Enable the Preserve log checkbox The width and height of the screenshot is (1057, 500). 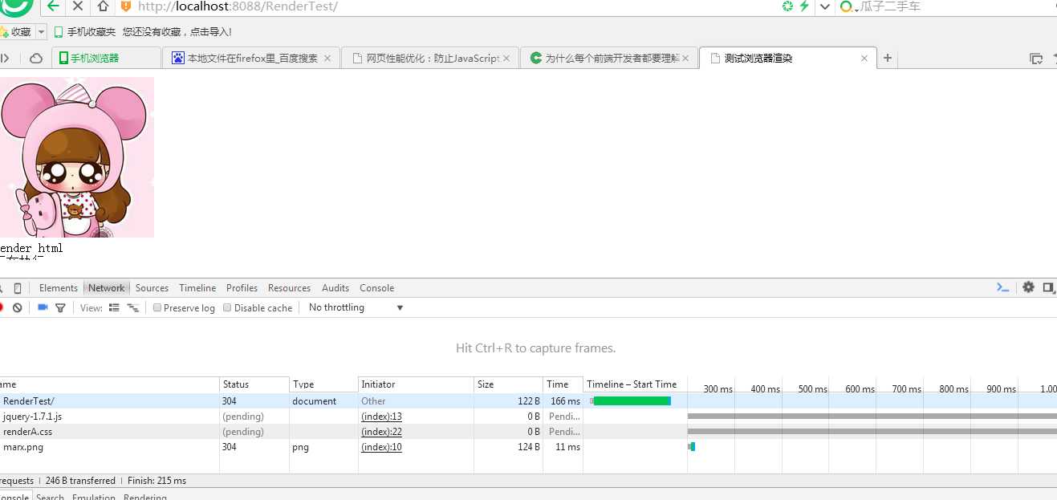[157, 307]
